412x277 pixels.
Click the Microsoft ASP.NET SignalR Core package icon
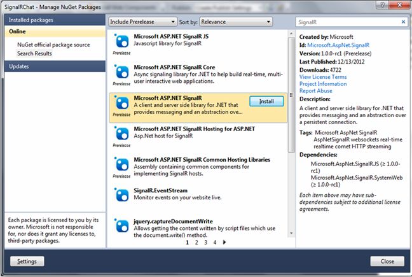tap(121, 71)
